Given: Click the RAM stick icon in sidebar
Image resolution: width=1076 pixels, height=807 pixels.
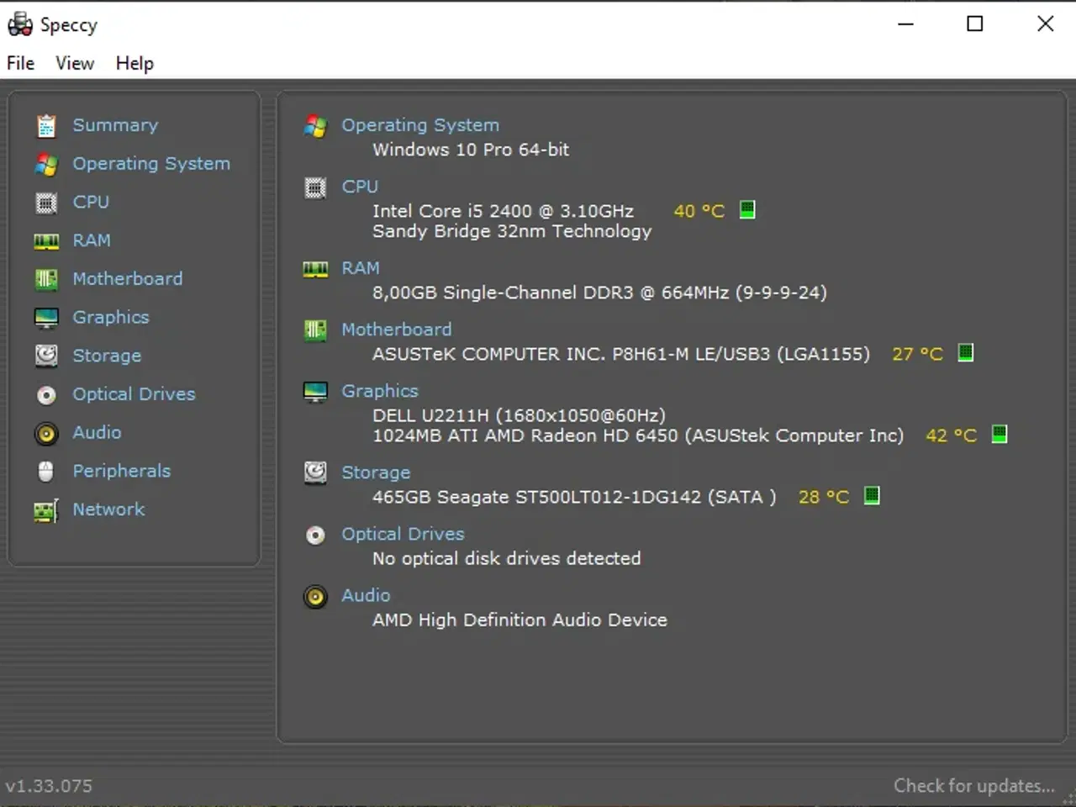Looking at the screenshot, I should [x=46, y=241].
